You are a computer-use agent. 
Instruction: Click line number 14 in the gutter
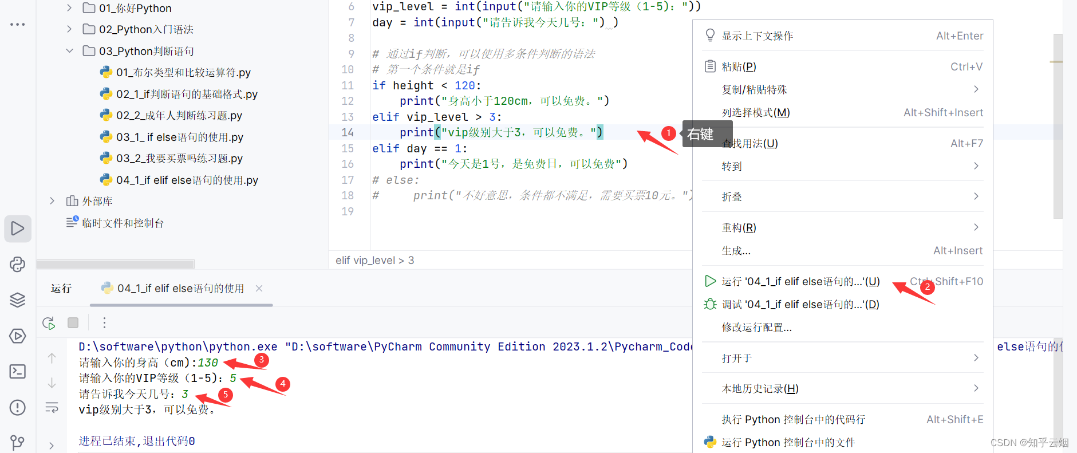pos(348,132)
